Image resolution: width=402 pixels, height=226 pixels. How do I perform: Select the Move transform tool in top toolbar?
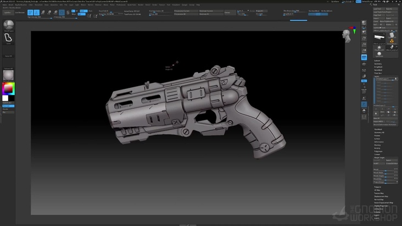[43, 12]
